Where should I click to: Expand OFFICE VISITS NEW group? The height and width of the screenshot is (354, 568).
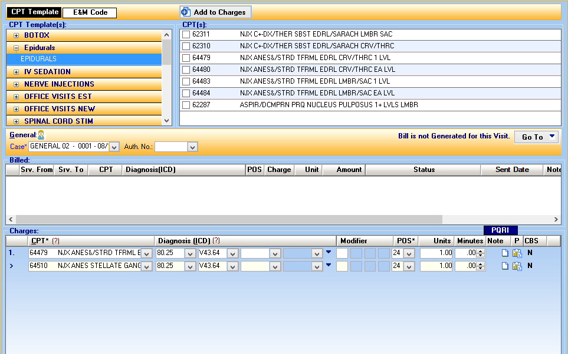click(x=16, y=109)
